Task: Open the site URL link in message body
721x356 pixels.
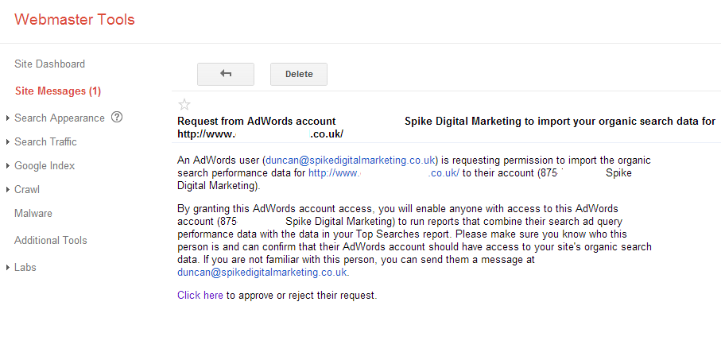Action: click(383, 173)
